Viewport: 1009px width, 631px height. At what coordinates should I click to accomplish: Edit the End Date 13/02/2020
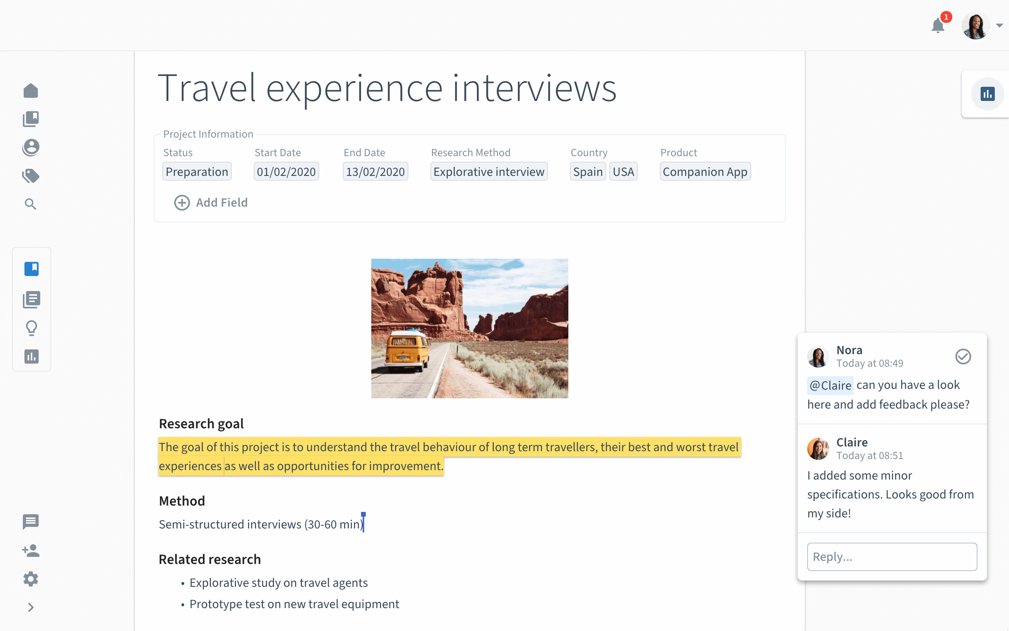(x=375, y=172)
